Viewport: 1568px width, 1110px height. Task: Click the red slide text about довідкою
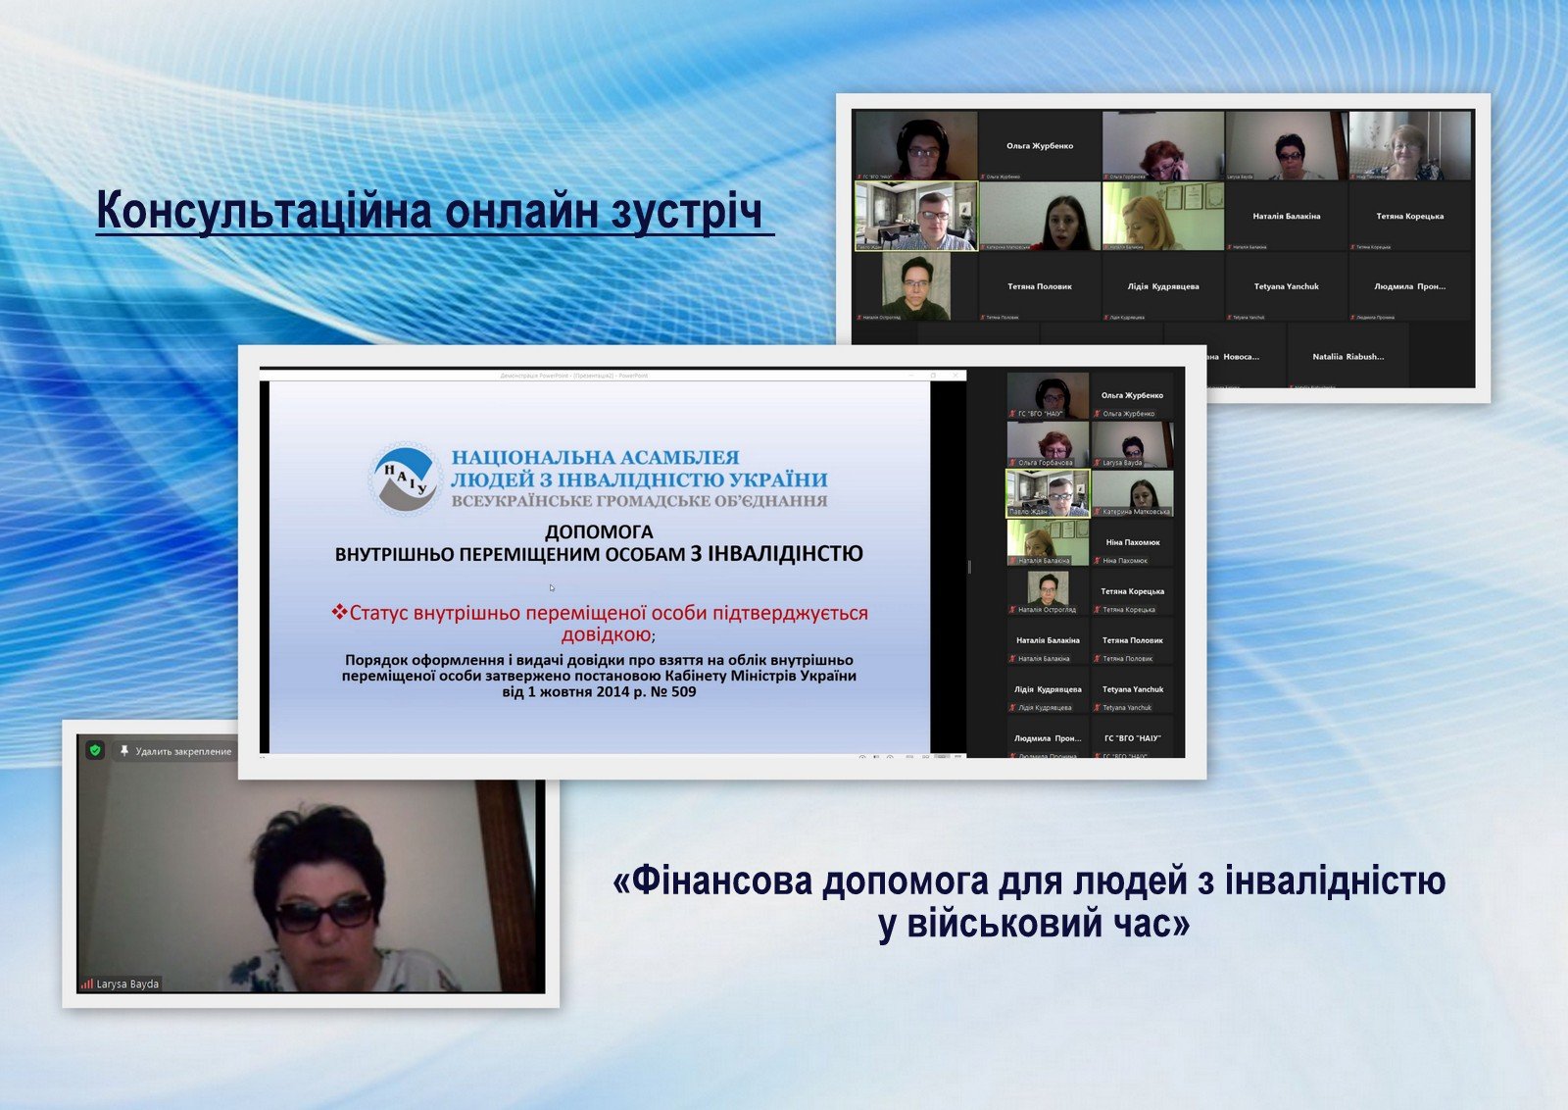pyautogui.click(x=599, y=623)
